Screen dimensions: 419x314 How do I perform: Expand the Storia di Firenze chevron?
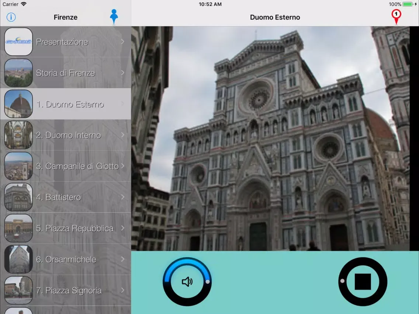pyautogui.click(x=122, y=73)
